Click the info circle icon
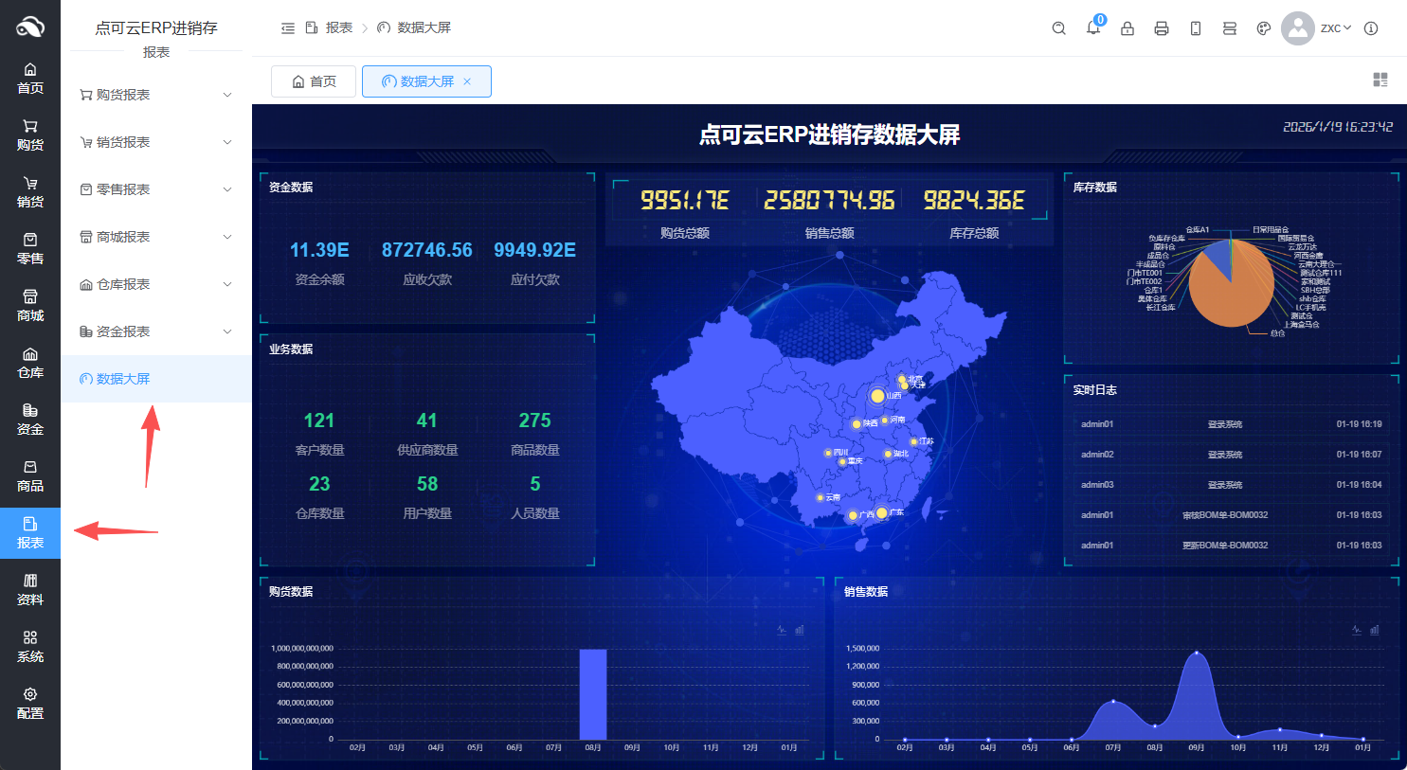Image resolution: width=1407 pixels, height=770 pixels. click(1371, 28)
